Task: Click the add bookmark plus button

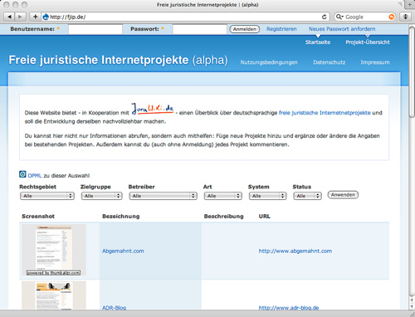Action: click(x=35, y=17)
